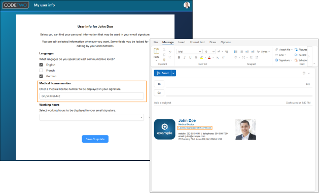Uncheck the German language checkbox
Viewport: 319px width, 194px height.
[x=41, y=76]
